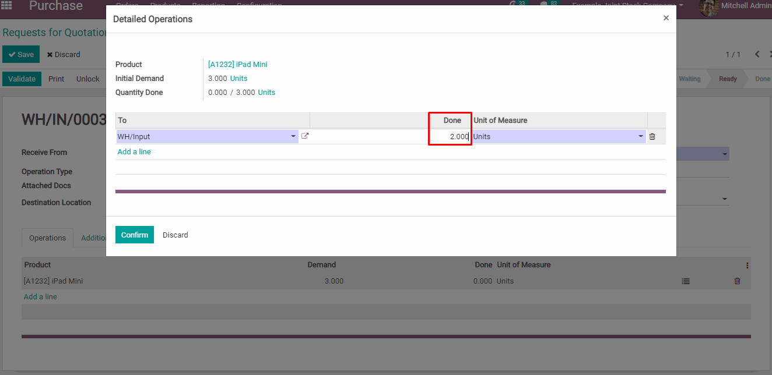Click Discard in the dialog footer
772x375 pixels.
(x=175, y=235)
